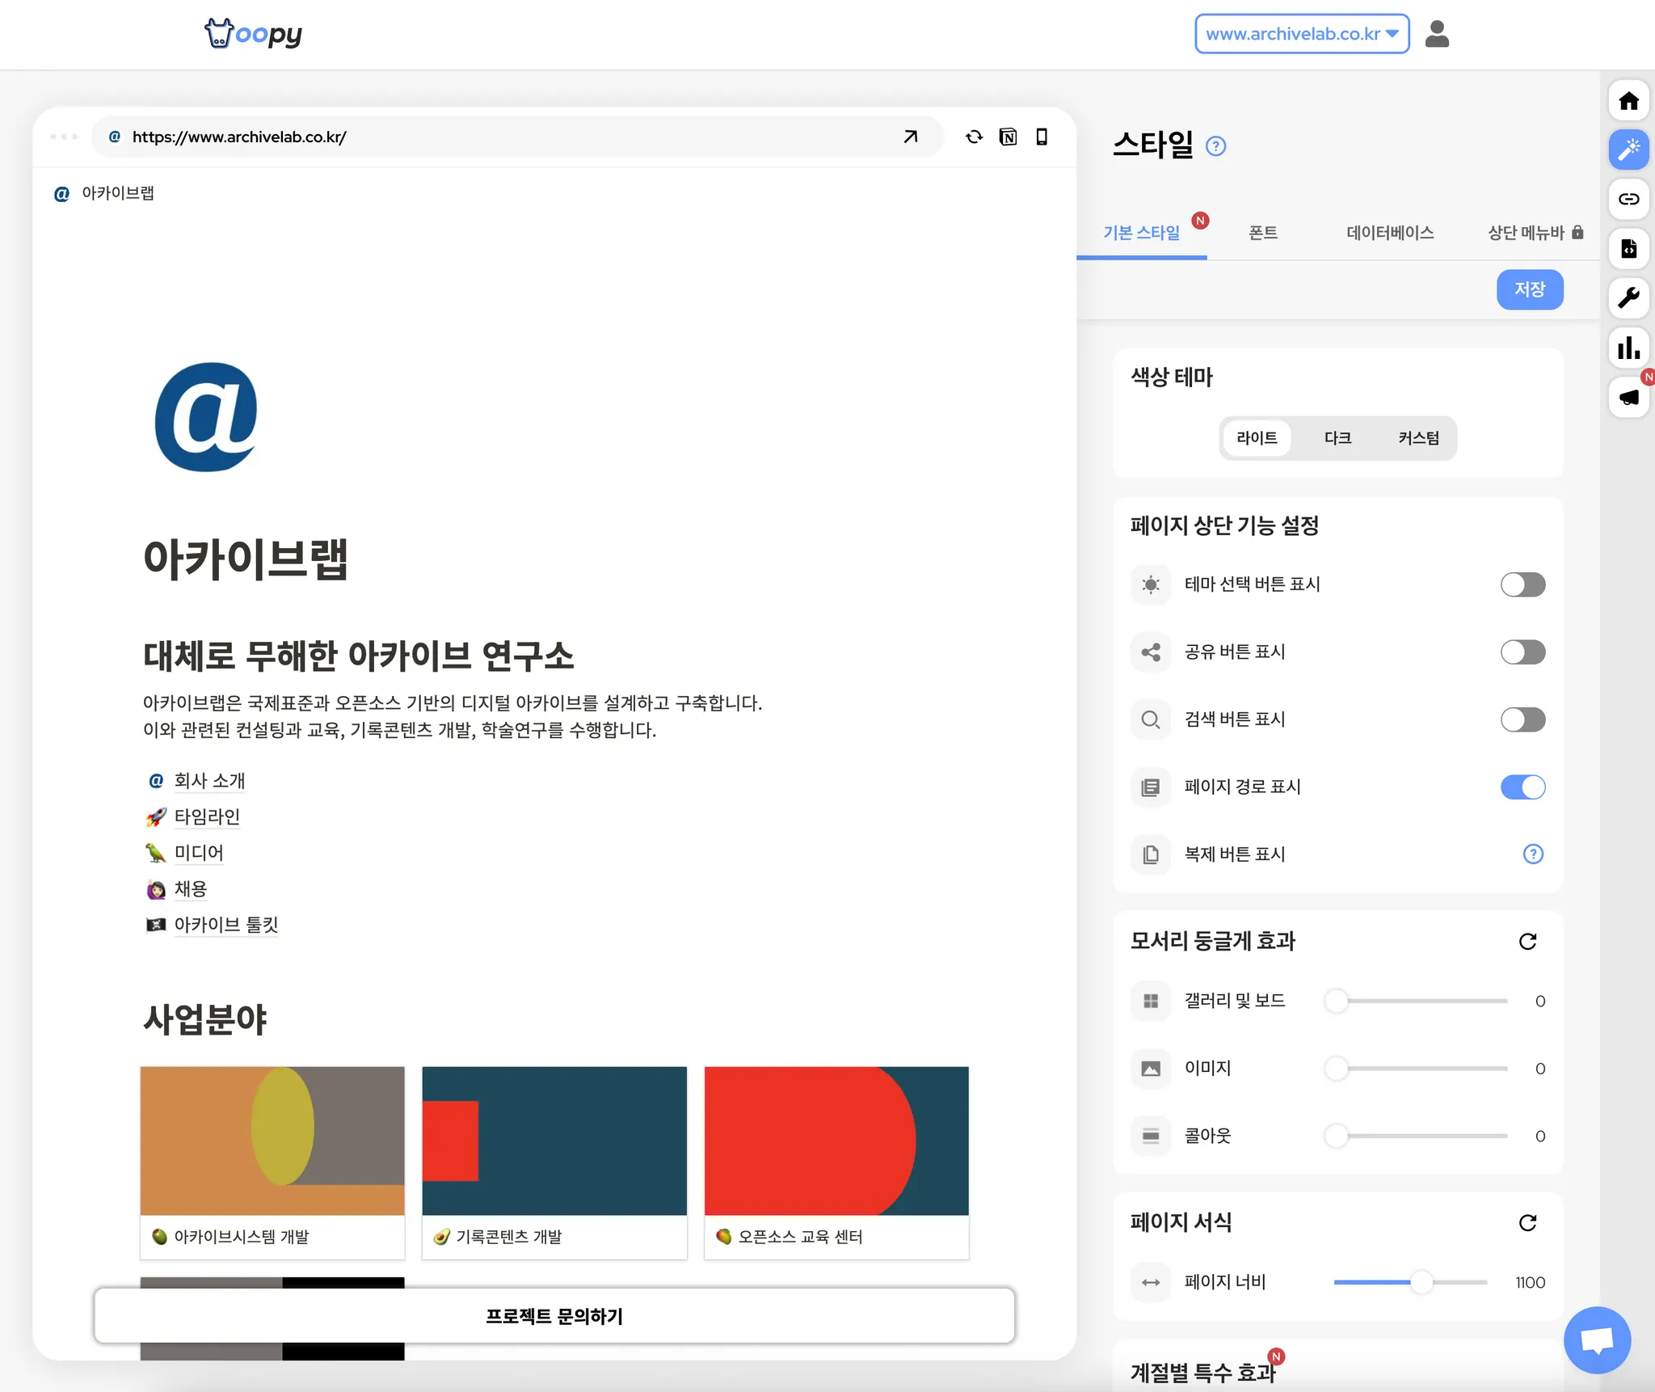Refresh the preview page
This screenshot has height=1392, width=1655.
(974, 137)
